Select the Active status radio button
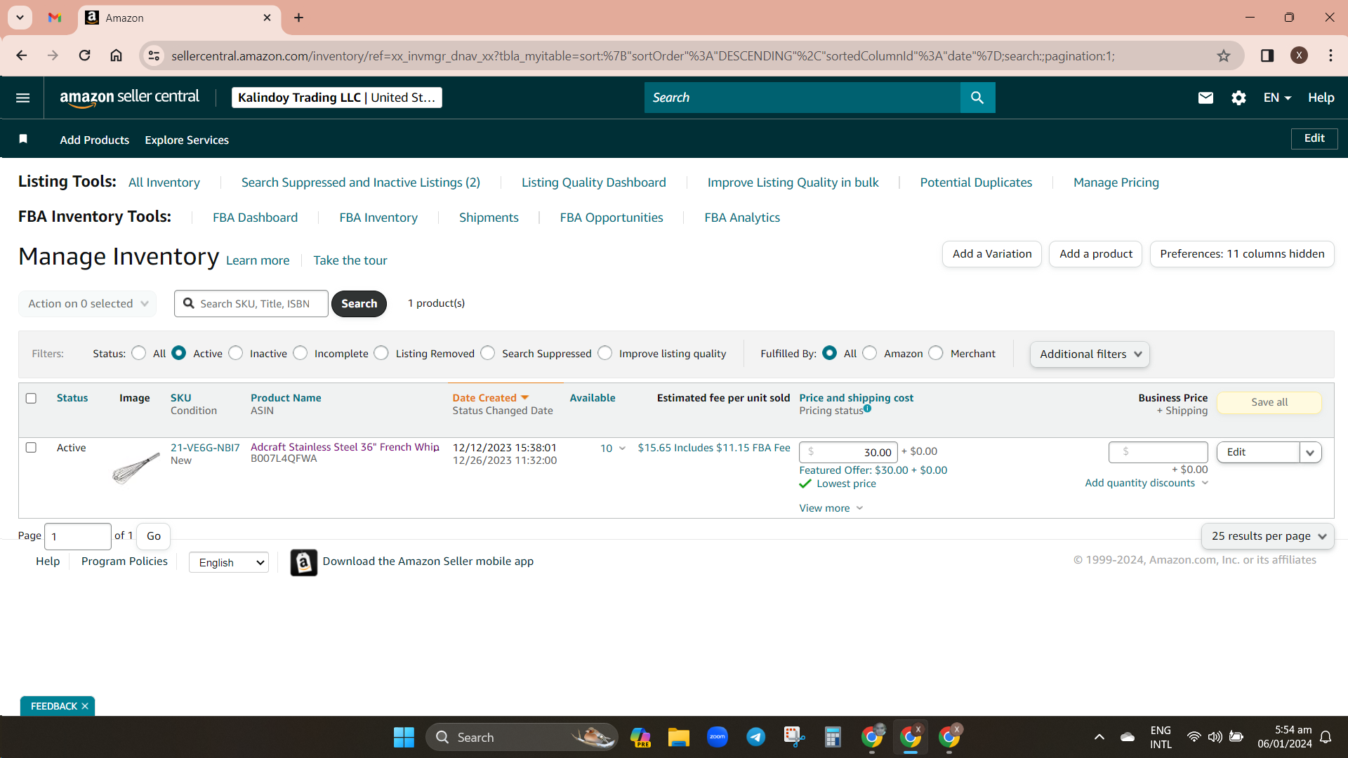Image resolution: width=1348 pixels, height=758 pixels. 179,353
